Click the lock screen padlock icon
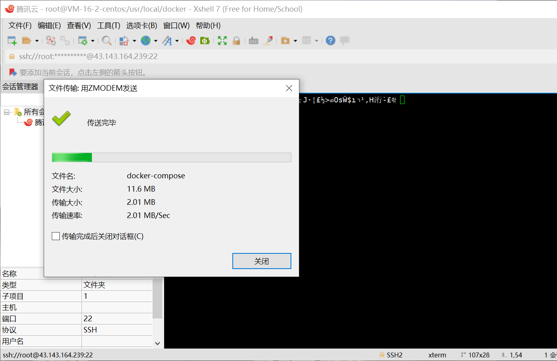557x361 pixels. coord(236,41)
